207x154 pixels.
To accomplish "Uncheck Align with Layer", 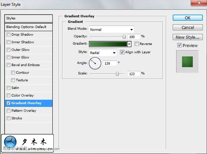I will (122, 52).
